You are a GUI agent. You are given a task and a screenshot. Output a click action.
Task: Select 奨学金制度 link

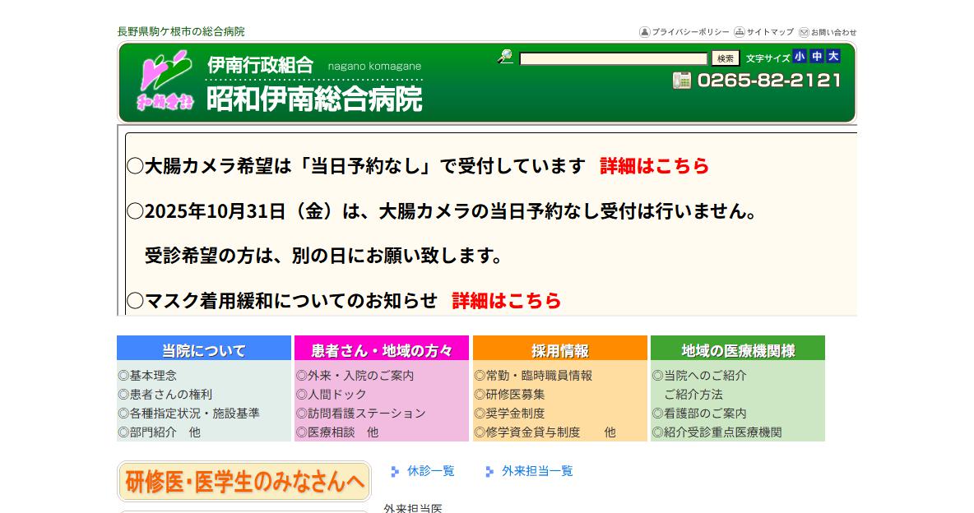(x=509, y=413)
